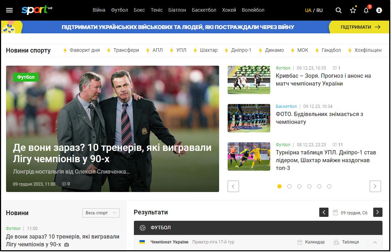This screenshot has height=252, width=391.
Task: Click the Баскетбол category label on article
Action: (286, 106)
